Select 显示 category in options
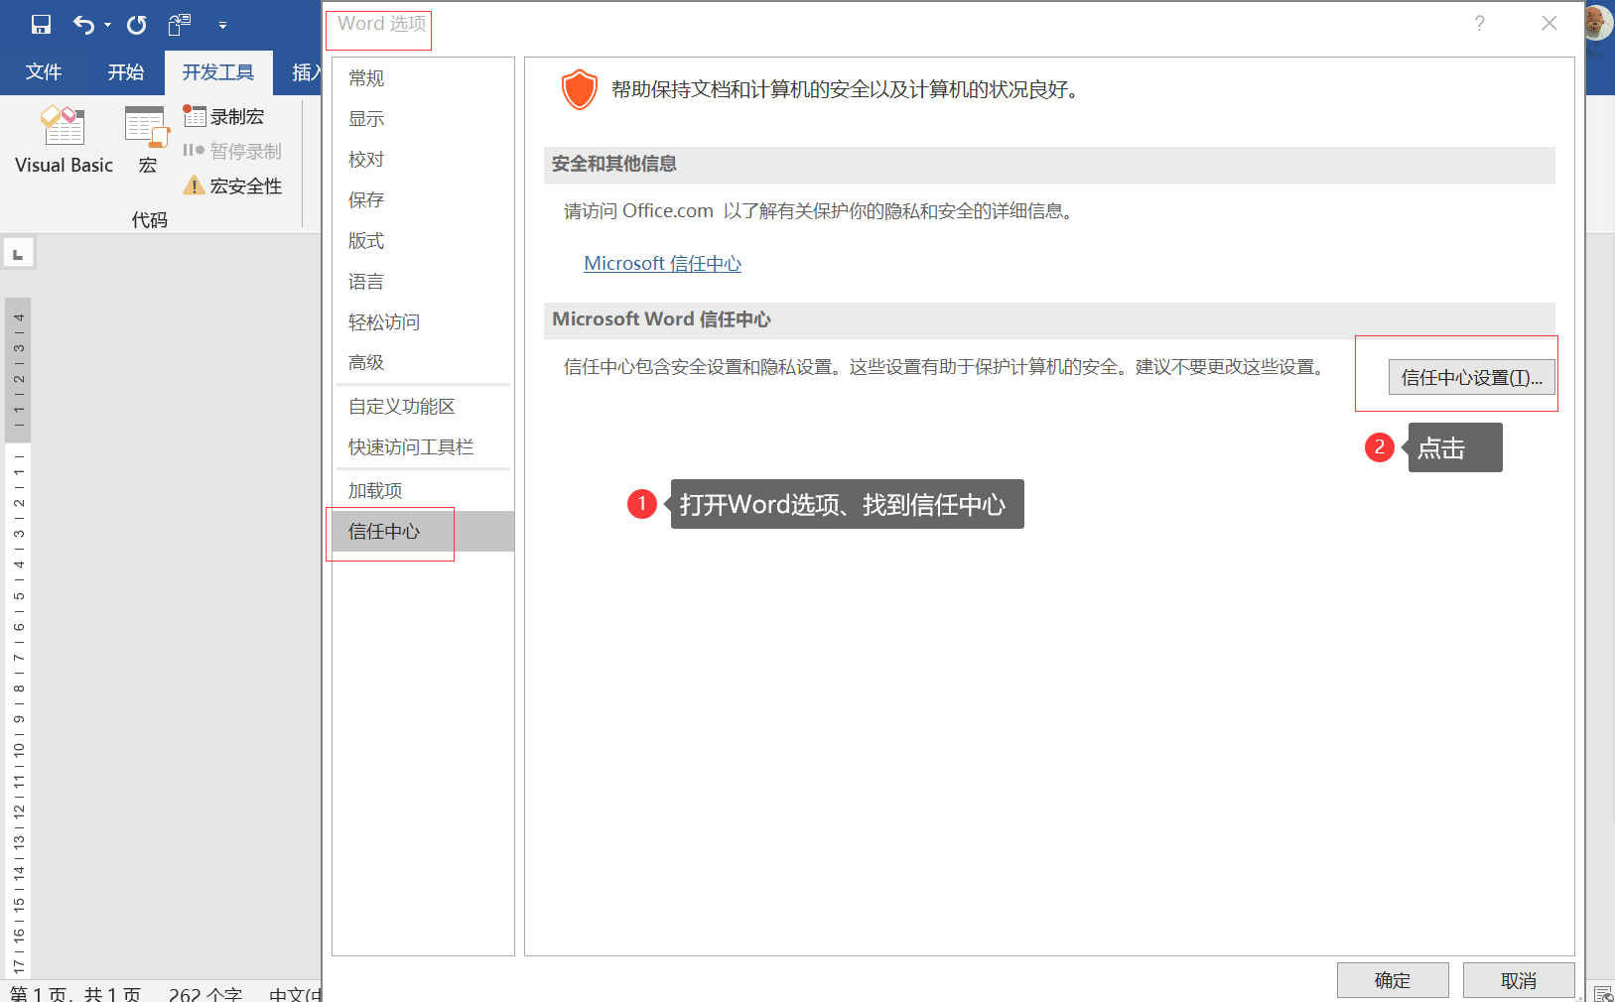 (x=423, y=119)
